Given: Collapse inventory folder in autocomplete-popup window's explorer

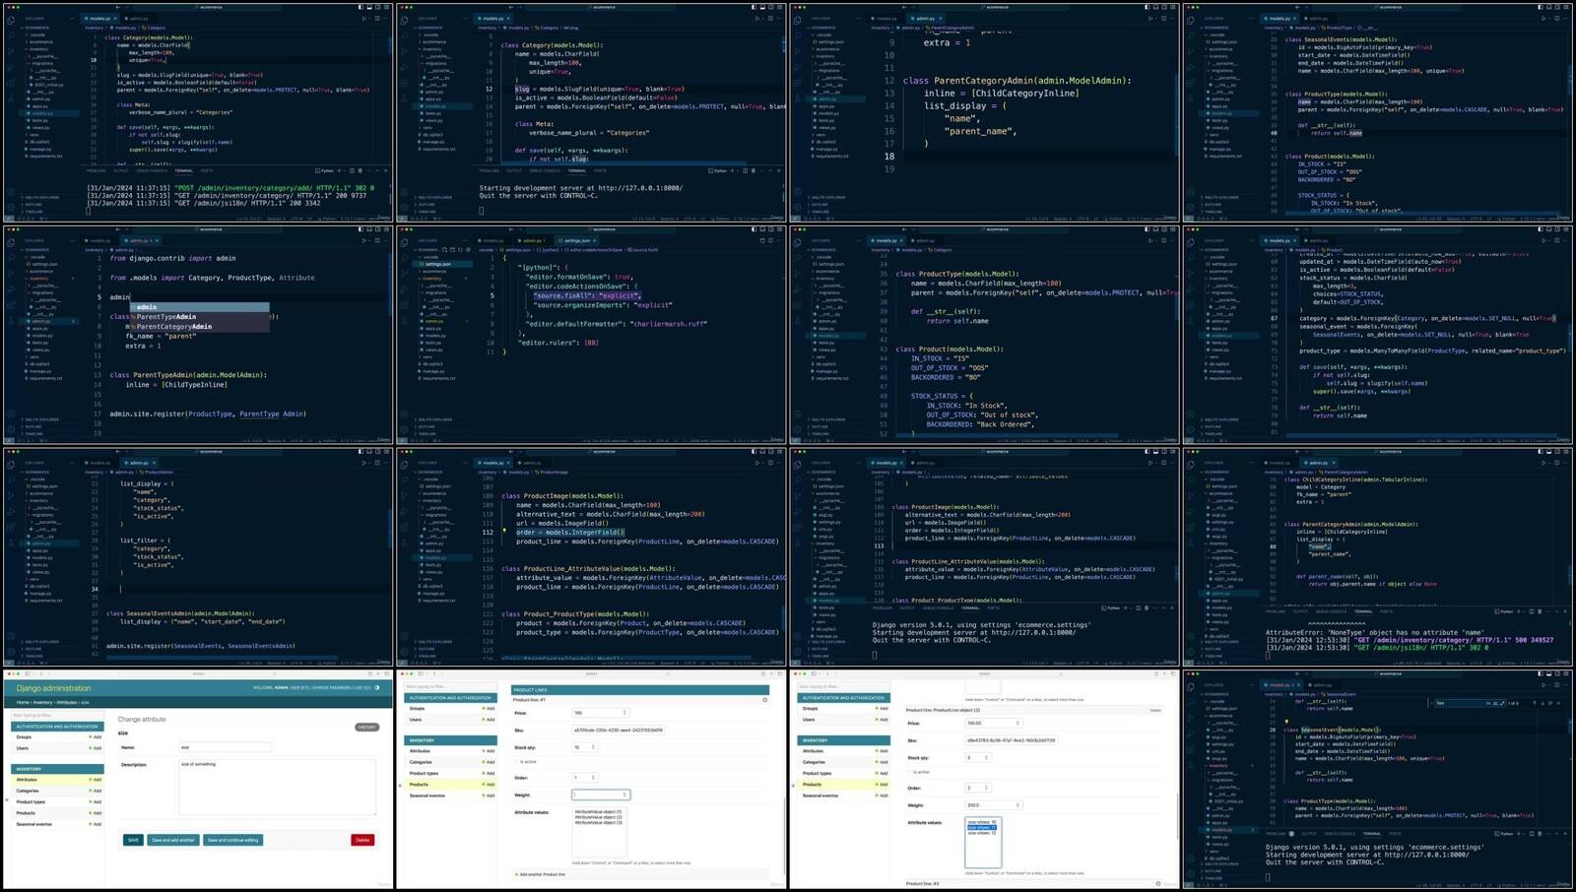Looking at the screenshot, I should pyautogui.click(x=38, y=279).
